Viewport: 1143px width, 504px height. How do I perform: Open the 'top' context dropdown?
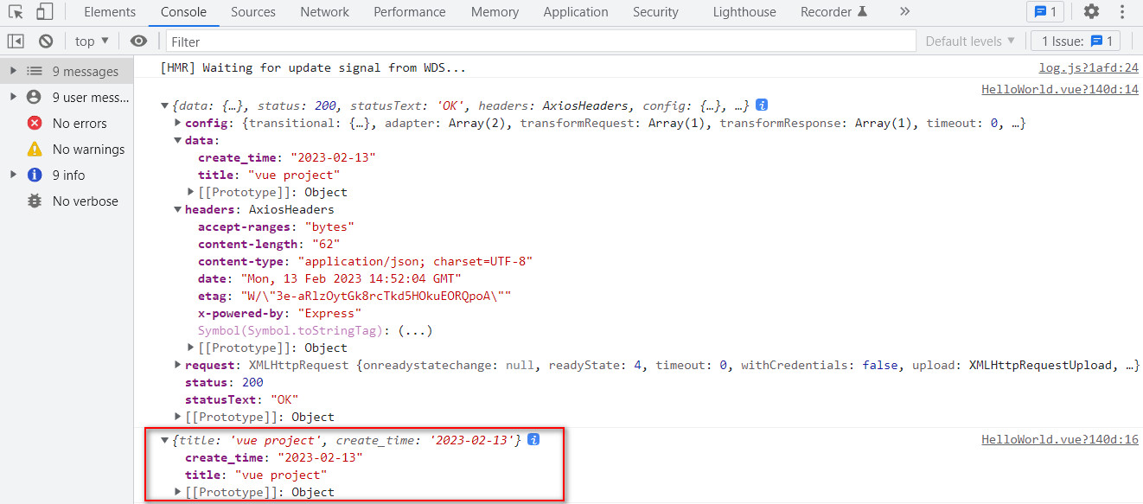[92, 41]
